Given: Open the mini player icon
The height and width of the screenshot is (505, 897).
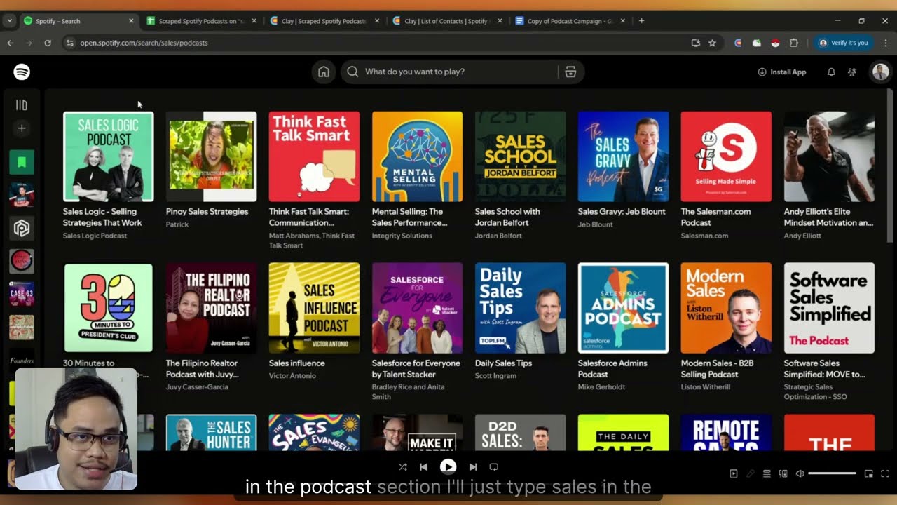Looking at the screenshot, I should tap(869, 473).
